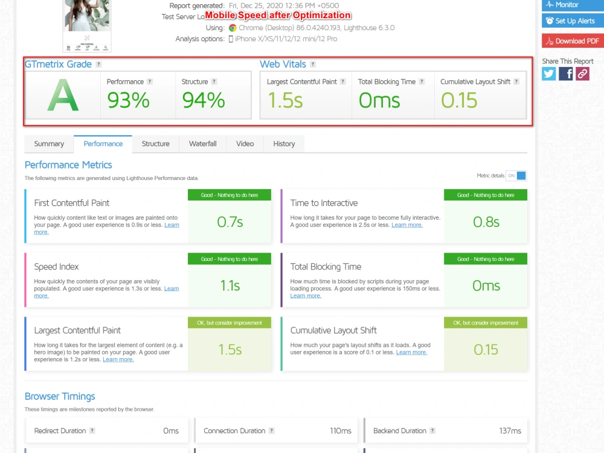Share report on Twitter icon
Viewport: 604px width, 453px height.
click(x=548, y=74)
